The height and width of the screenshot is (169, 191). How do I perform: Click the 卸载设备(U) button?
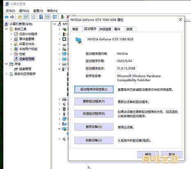[x=94, y=140]
